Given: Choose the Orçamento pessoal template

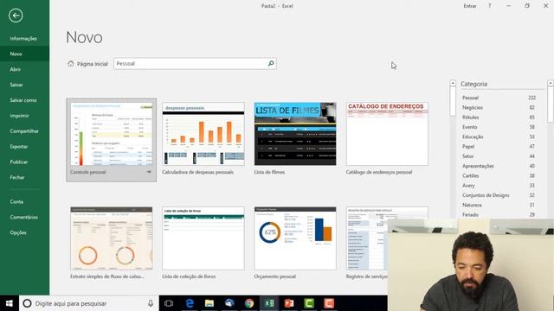Looking at the screenshot, I should [295, 243].
